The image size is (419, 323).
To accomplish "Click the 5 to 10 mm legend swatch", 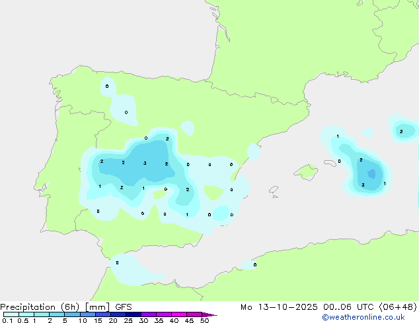I will [72, 314].
